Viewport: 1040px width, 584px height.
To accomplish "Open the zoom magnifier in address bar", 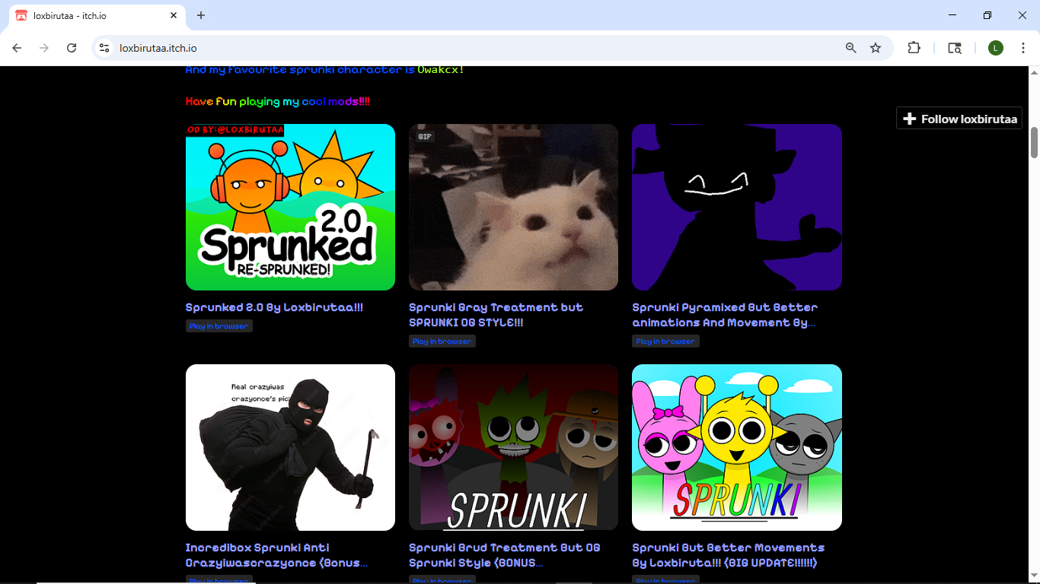I will (x=851, y=48).
